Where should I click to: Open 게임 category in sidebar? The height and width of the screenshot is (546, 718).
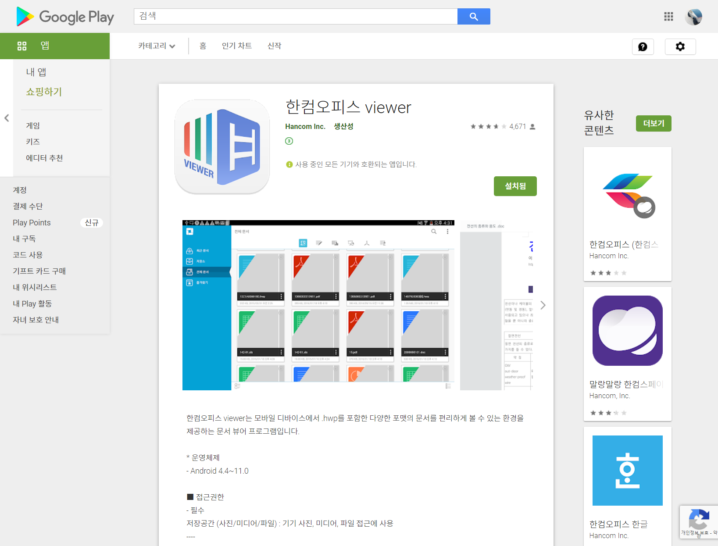click(x=33, y=125)
